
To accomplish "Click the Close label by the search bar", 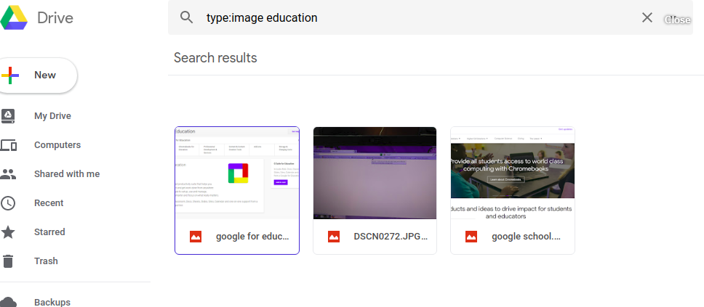I will (x=677, y=20).
